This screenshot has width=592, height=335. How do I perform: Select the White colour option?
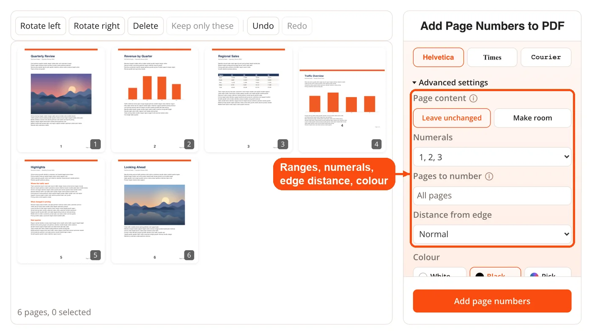[x=440, y=272]
